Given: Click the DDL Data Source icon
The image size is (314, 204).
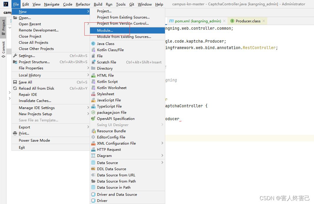Looking at the screenshot, I should pos(93,169).
